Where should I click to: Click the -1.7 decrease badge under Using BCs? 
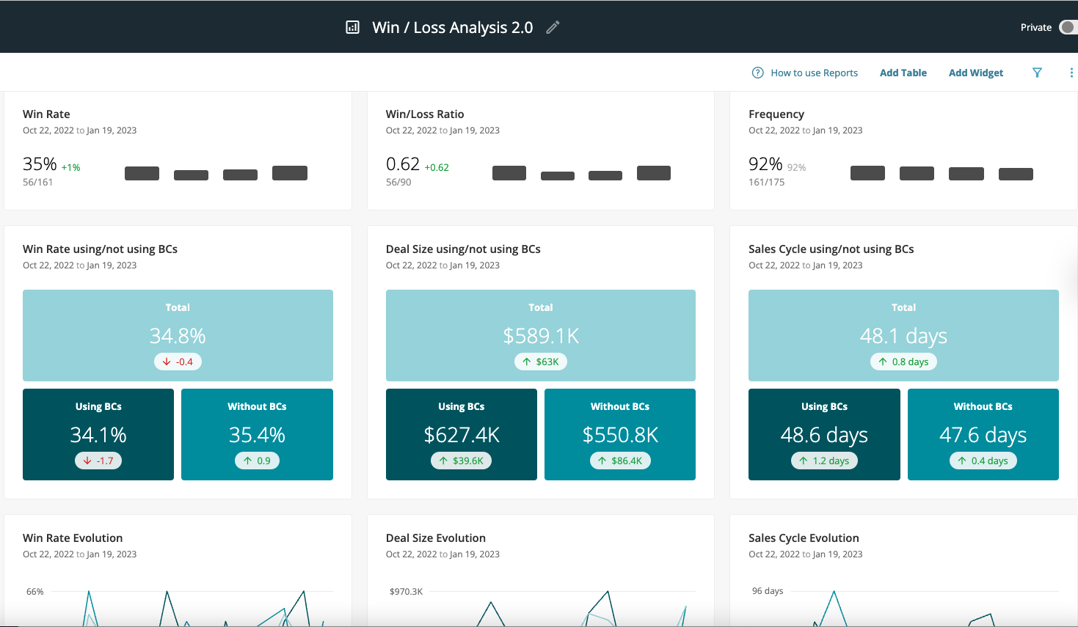pyautogui.click(x=98, y=461)
